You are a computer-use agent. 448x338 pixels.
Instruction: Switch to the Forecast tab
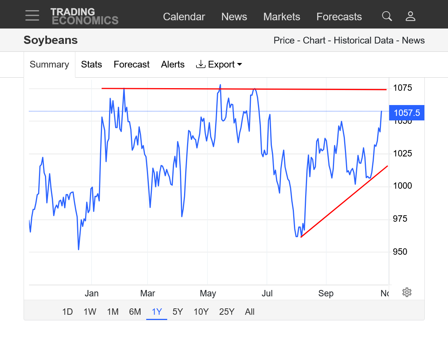pyautogui.click(x=132, y=65)
